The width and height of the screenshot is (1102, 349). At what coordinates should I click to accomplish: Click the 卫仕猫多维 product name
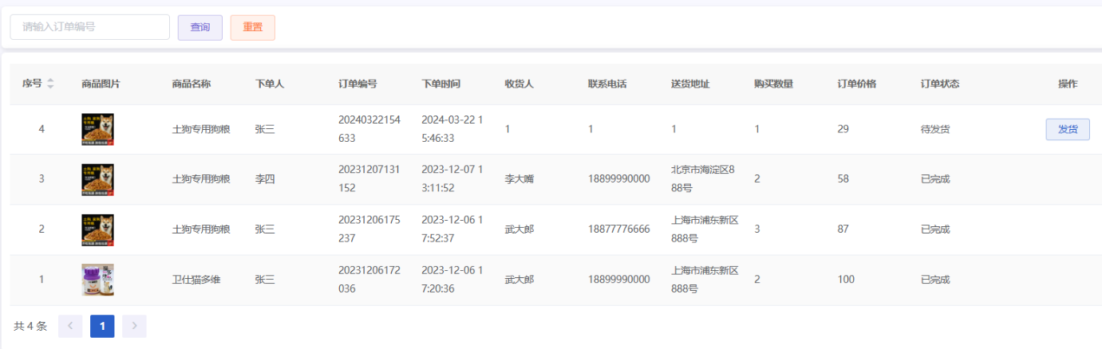tap(196, 280)
